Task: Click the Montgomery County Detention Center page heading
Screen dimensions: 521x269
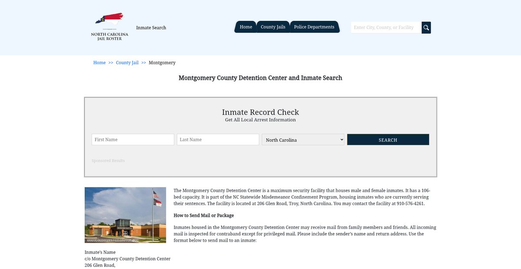Action: pos(260,78)
